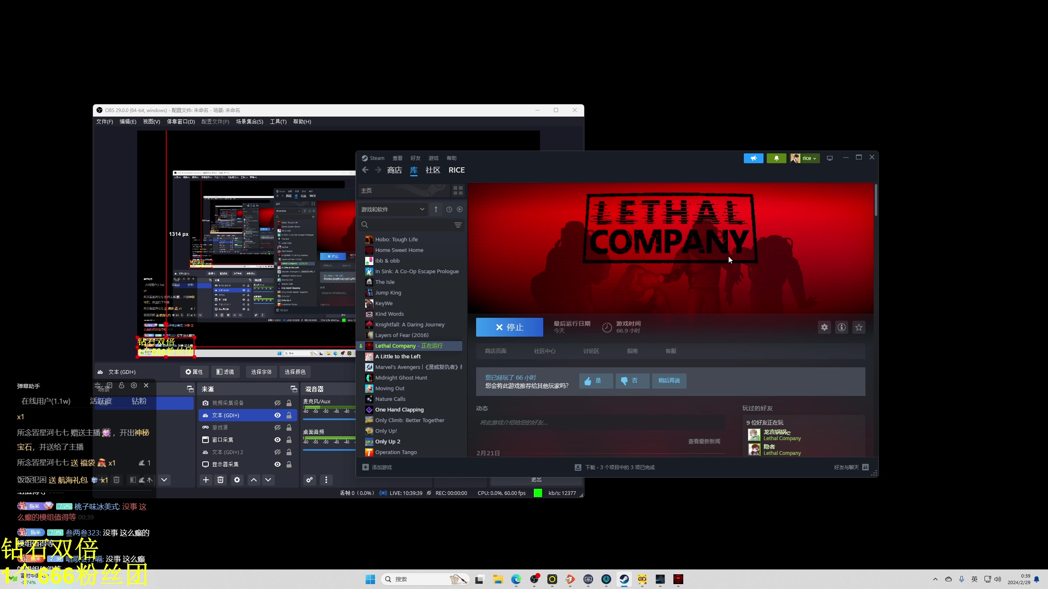Open Lethal Company game info icon
The image size is (1048, 589).
[842, 327]
